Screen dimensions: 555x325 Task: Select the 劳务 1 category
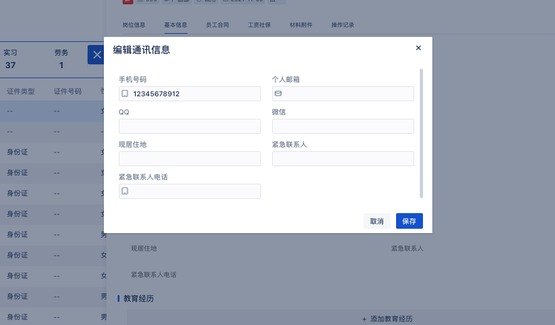pyautogui.click(x=61, y=59)
